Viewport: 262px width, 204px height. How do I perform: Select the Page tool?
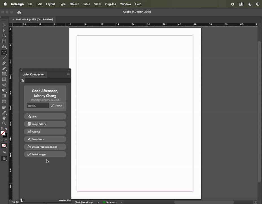pos(4,36)
